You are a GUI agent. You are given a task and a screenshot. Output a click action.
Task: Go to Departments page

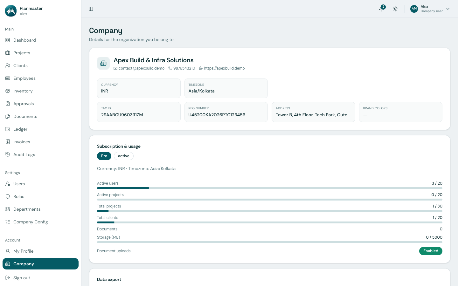[40, 209]
